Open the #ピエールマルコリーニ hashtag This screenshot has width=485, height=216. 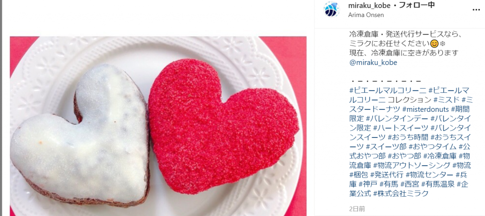point(388,90)
